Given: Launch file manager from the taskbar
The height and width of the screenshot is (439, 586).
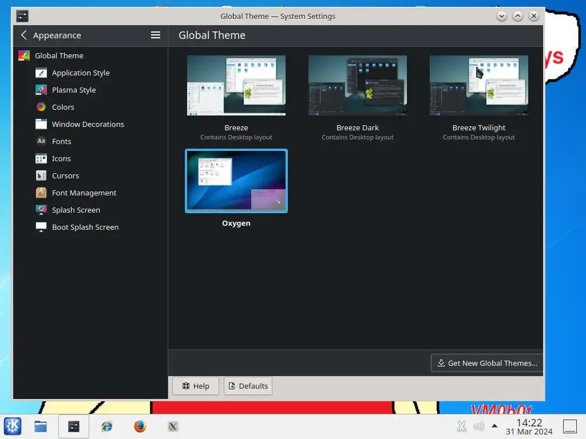Looking at the screenshot, I should point(41,426).
